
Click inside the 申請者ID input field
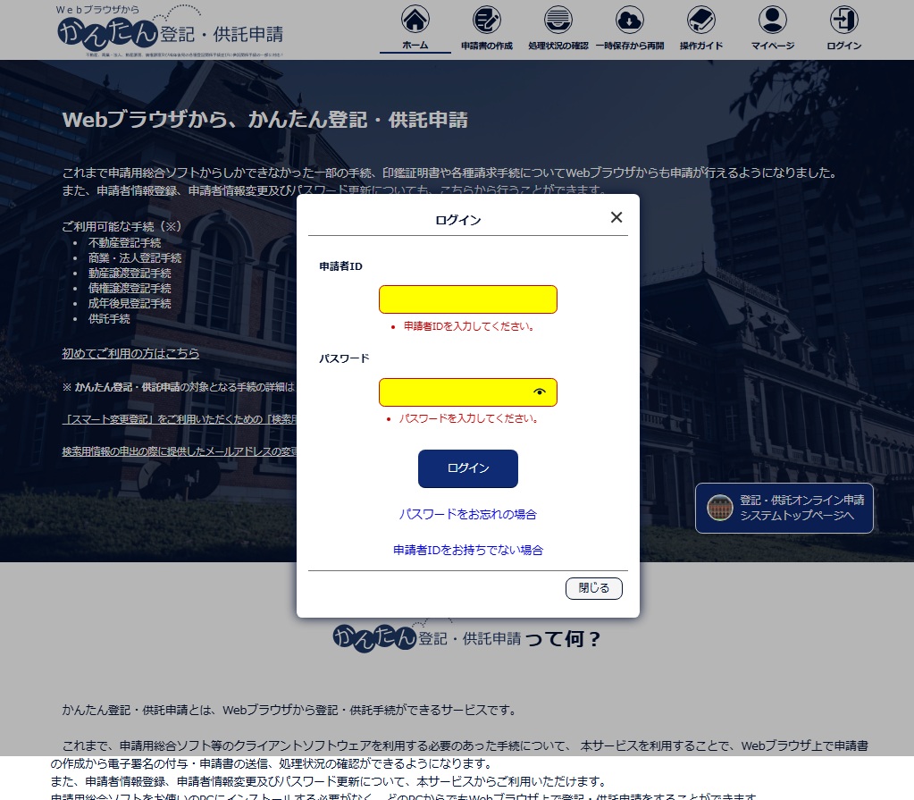(x=467, y=299)
